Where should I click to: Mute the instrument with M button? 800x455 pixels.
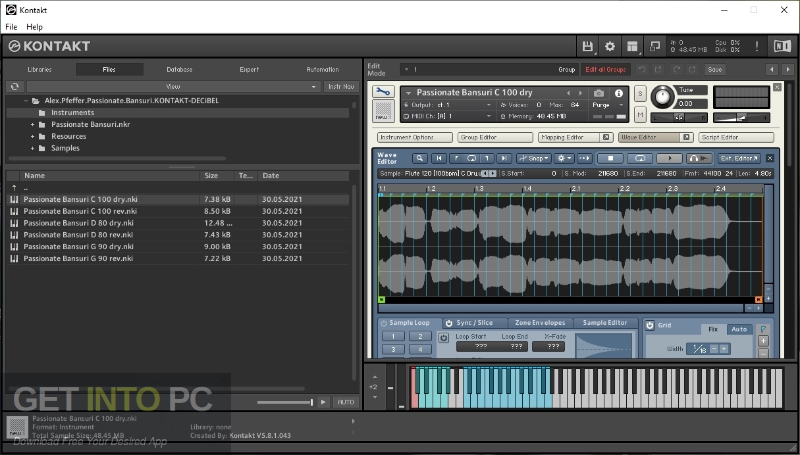(x=640, y=114)
